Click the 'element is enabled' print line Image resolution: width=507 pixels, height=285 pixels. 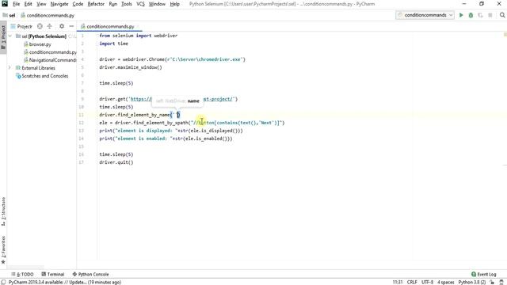[166, 139]
